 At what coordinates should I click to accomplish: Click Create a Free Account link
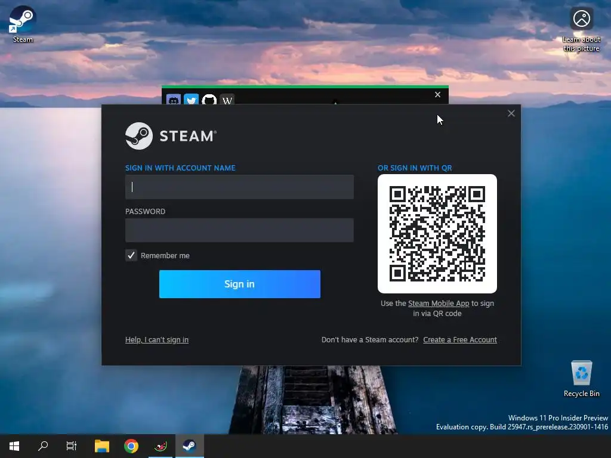pyautogui.click(x=460, y=339)
